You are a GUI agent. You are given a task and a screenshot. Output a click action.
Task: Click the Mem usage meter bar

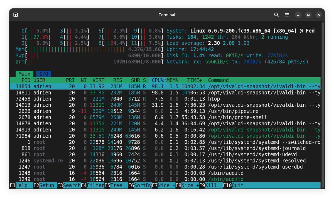click(89, 49)
